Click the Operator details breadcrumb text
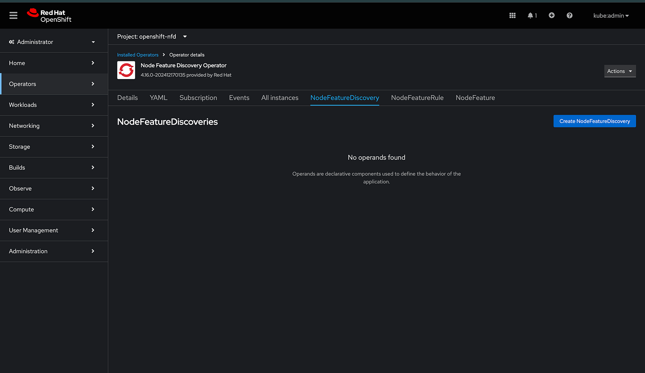This screenshot has height=373, width=645. (187, 55)
